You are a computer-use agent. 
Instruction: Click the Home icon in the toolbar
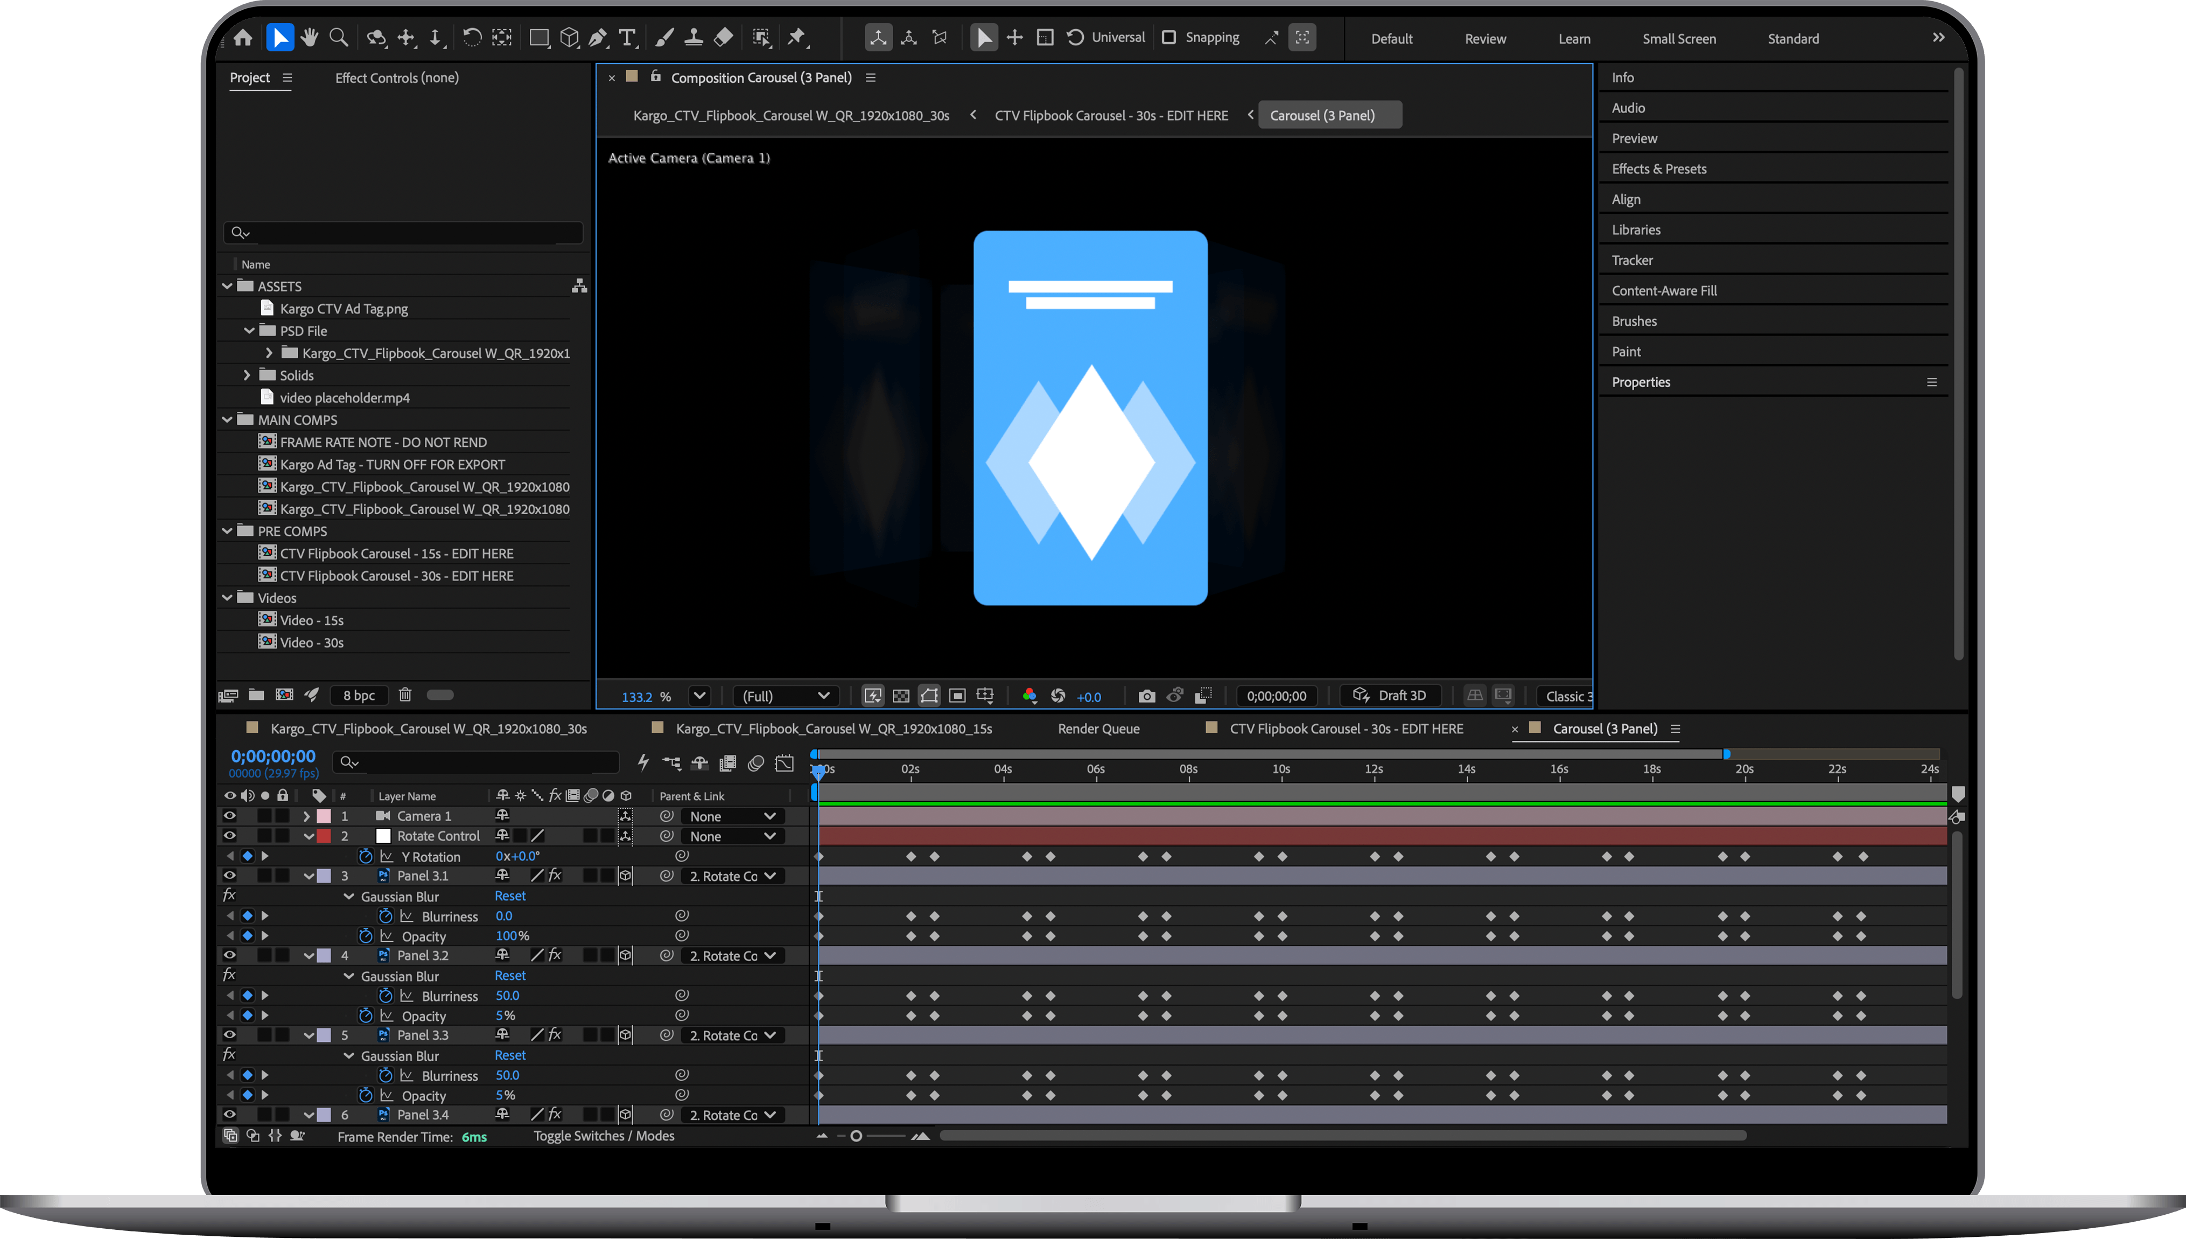click(x=243, y=38)
